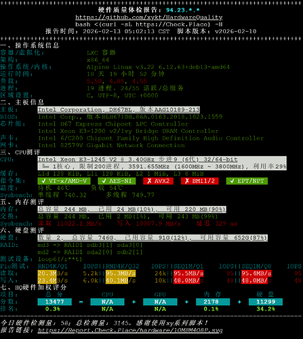Click the x86_64 architecture value
303x339 pixels.
pos(98,60)
